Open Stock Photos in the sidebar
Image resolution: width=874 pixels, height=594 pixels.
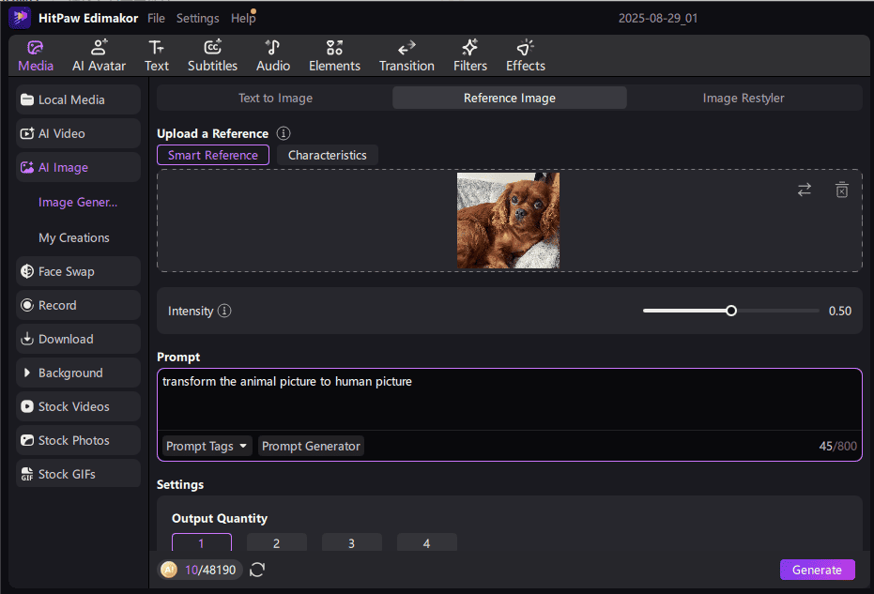(x=78, y=440)
